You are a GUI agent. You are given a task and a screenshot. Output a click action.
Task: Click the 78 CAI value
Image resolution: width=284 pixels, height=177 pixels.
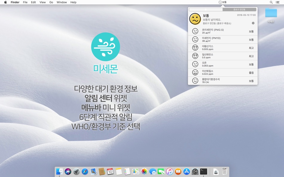pyautogui.click(x=205, y=82)
